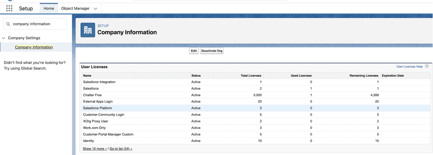Collapse the Company Settings tree section
This screenshot has width=433, height=155.
click(x=4, y=38)
